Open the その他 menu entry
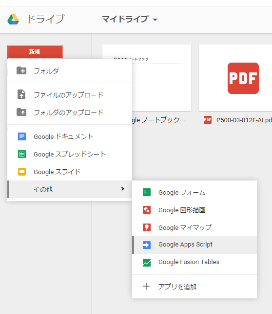 (70, 189)
